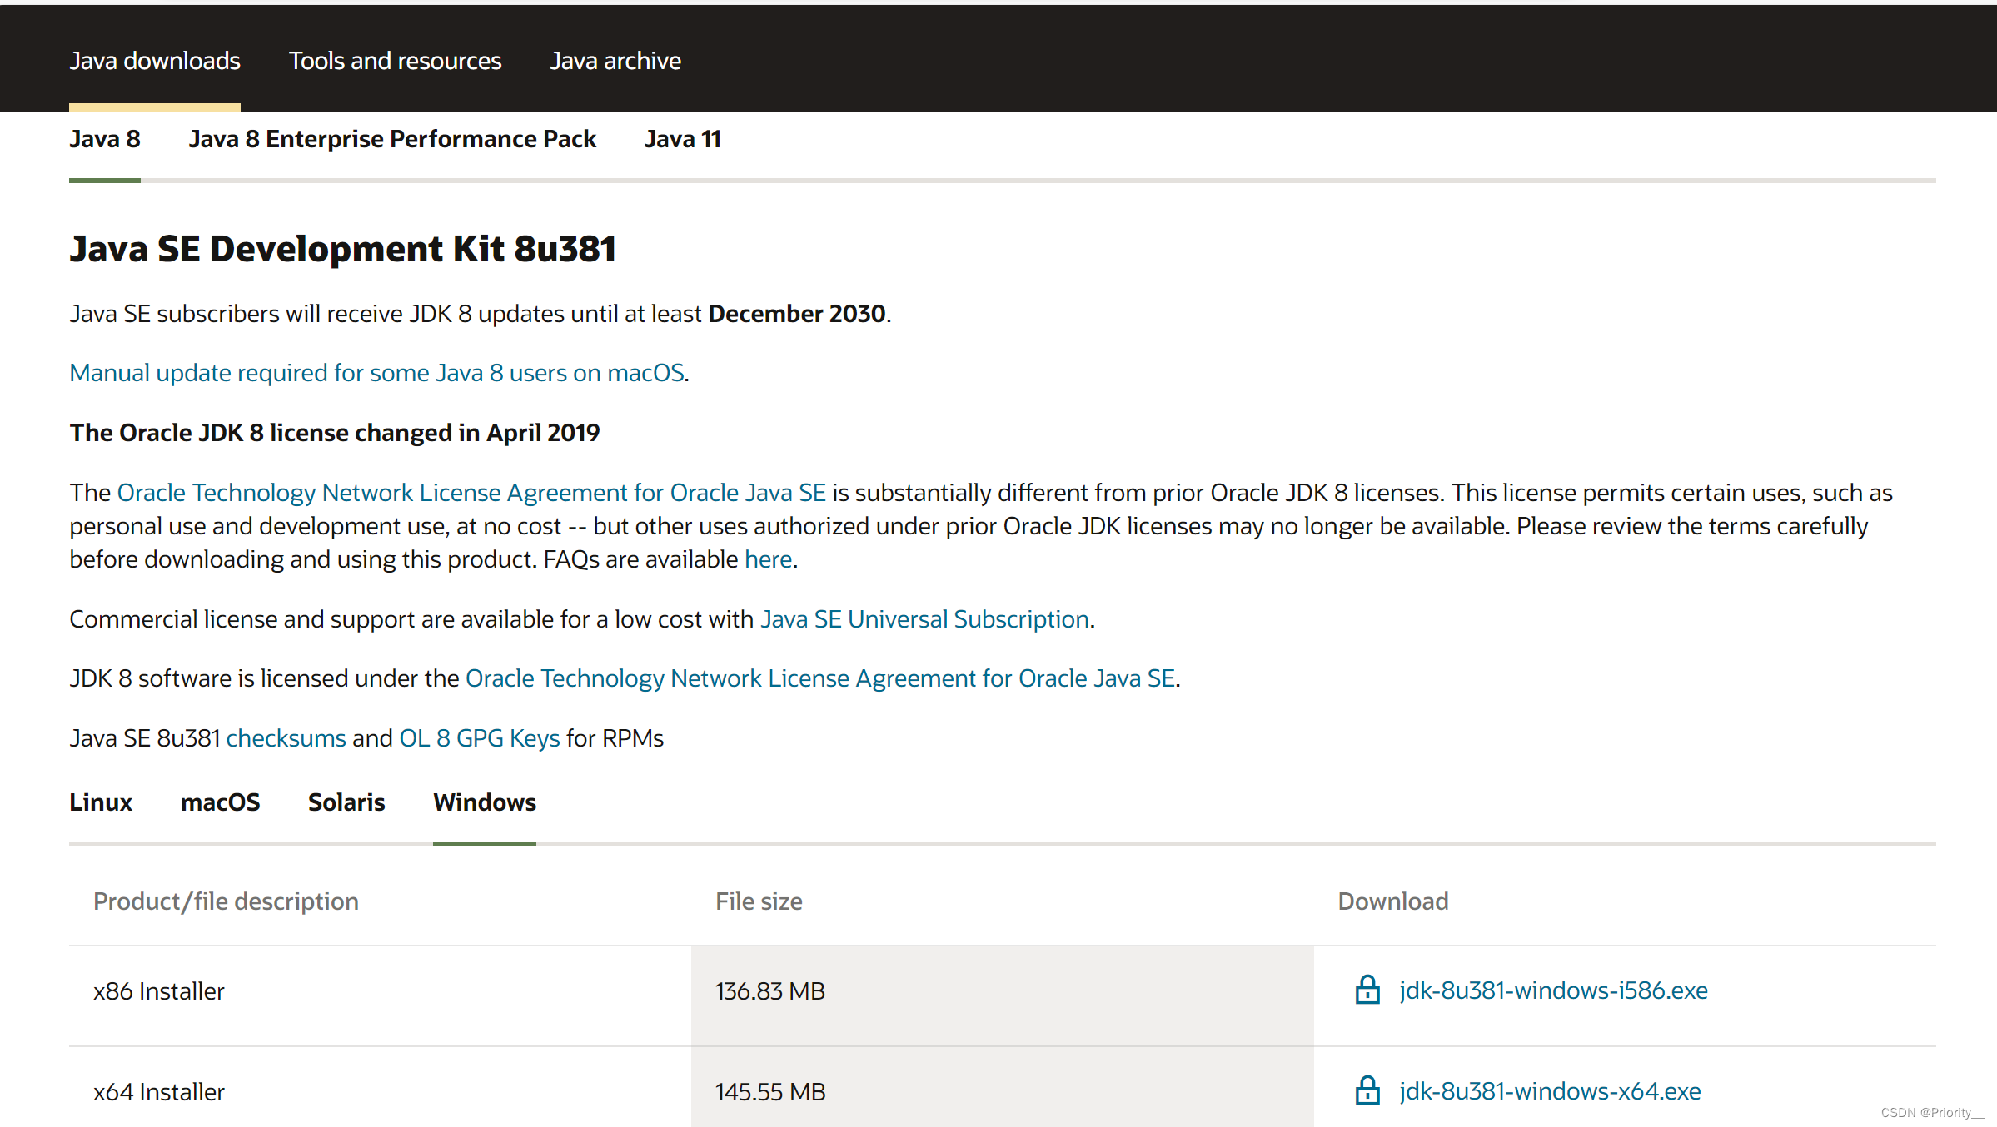Viewport: 1997px width, 1127px height.
Task: Click 'Product/file description' column header
Action: (x=226, y=901)
